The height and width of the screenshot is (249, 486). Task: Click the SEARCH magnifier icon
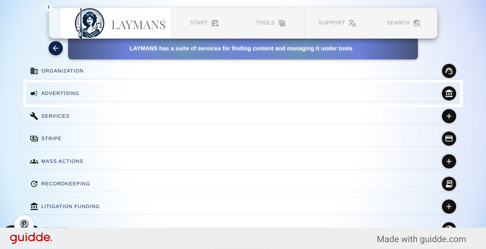coord(417,23)
